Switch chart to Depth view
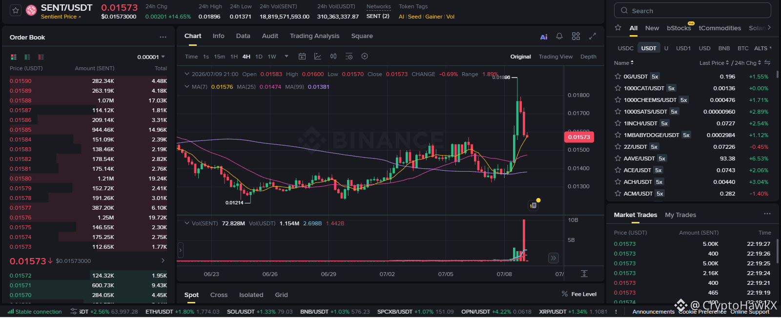The height and width of the screenshot is (318, 781). click(588, 57)
